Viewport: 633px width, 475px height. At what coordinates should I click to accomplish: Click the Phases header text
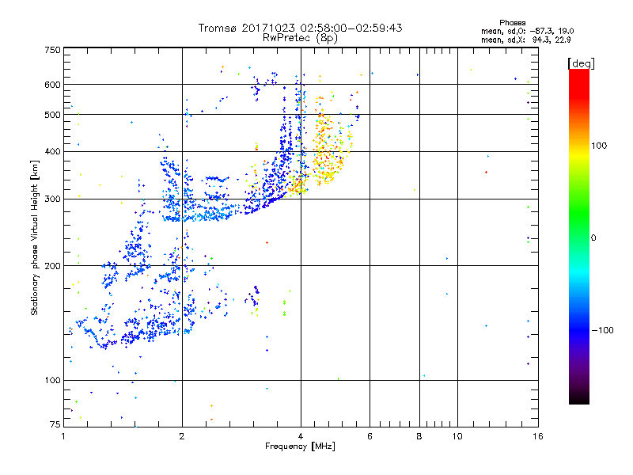[513, 22]
